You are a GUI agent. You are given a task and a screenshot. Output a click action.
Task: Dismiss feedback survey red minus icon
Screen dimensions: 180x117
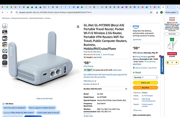pyautogui.click(x=160, y=56)
